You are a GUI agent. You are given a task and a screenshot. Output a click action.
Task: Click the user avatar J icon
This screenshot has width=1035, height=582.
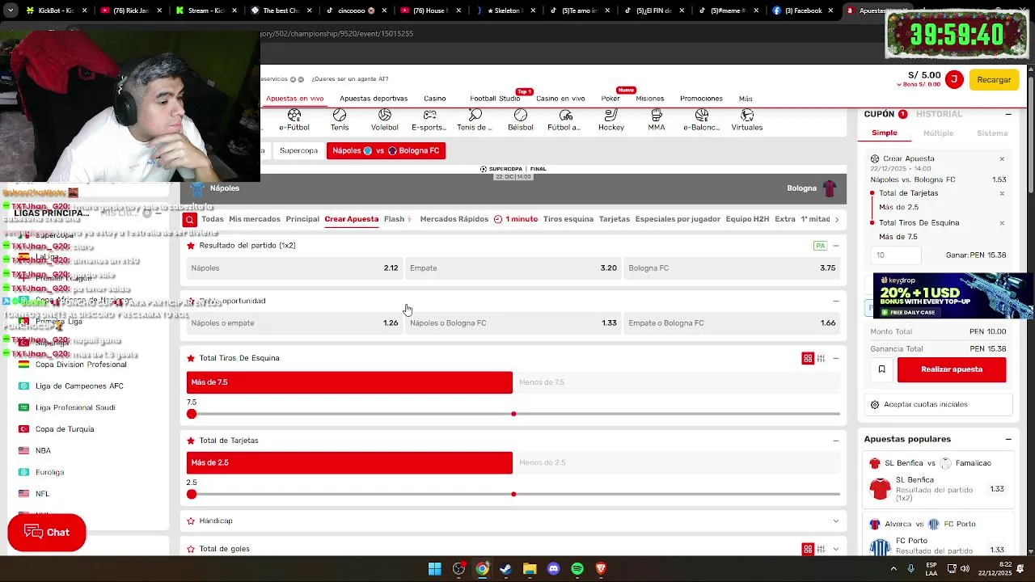(954, 79)
